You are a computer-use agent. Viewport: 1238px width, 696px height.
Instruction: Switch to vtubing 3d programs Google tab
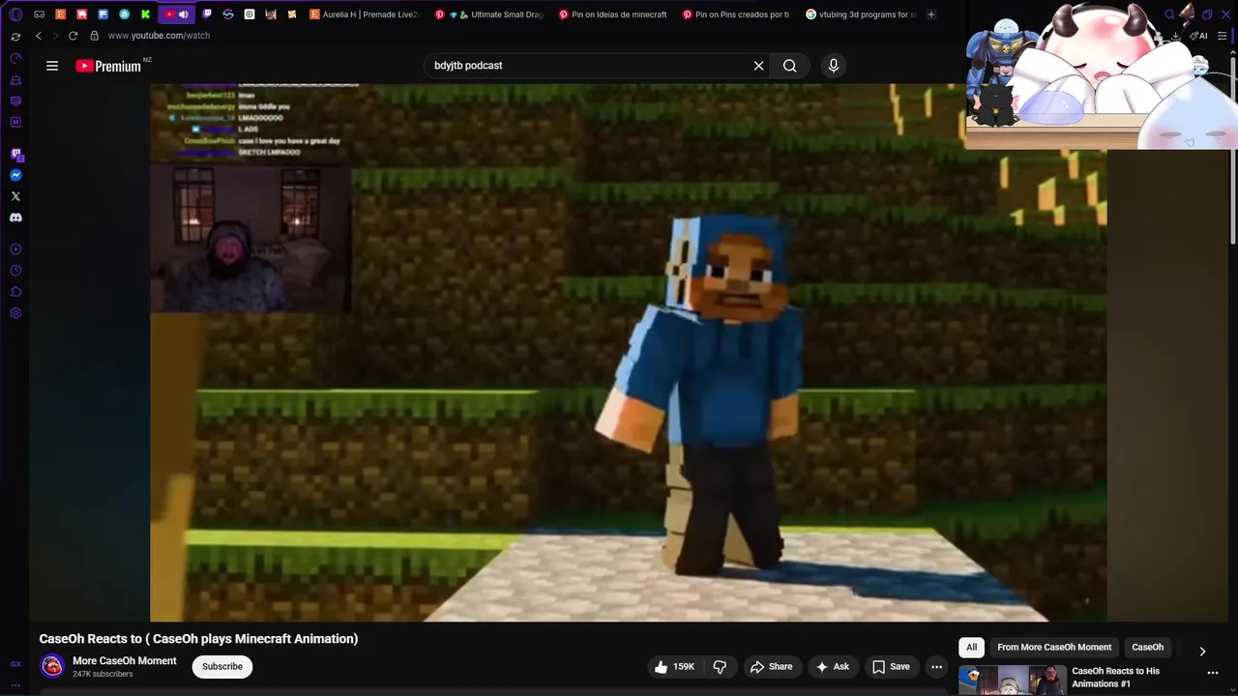click(861, 14)
